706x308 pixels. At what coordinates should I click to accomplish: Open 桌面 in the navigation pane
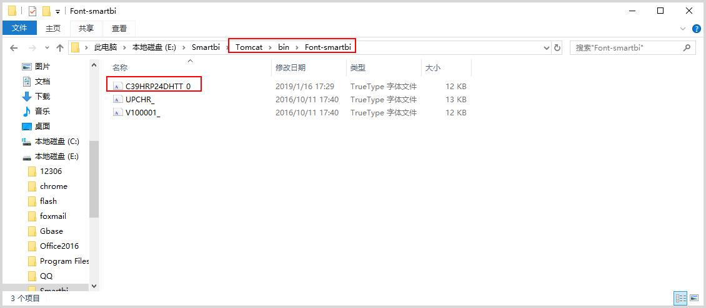[42, 127]
